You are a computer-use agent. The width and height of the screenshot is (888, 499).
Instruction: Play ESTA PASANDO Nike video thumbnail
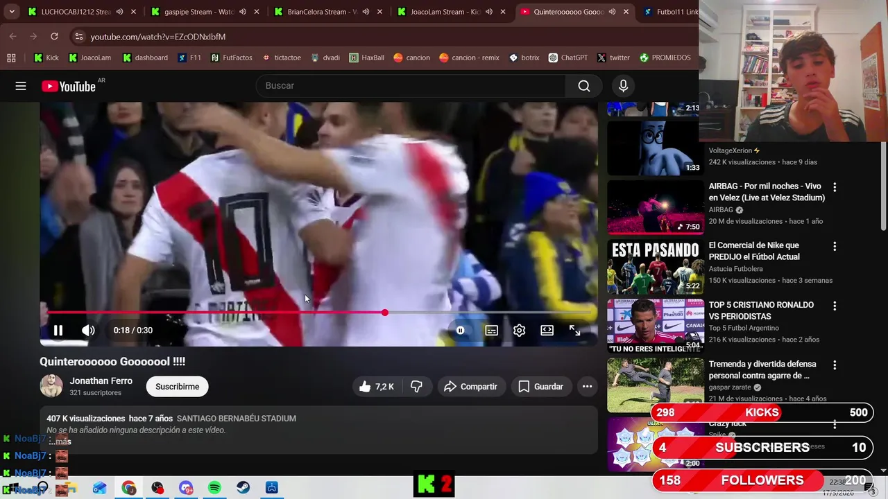click(x=655, y=267)
